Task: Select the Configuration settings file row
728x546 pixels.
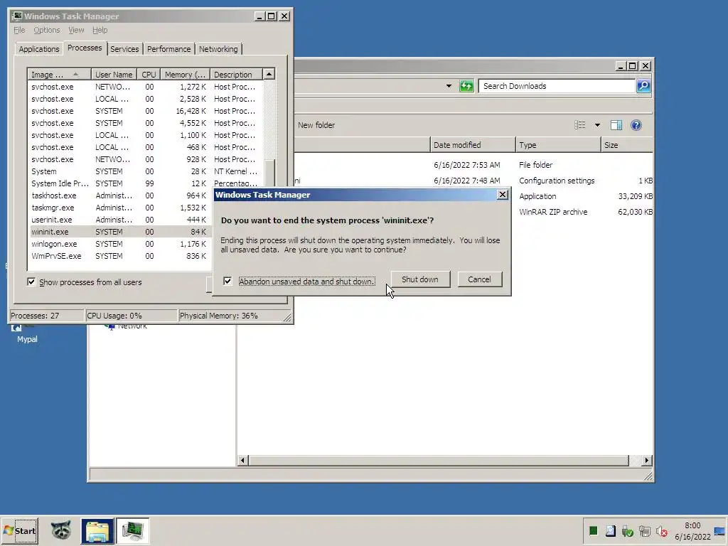Action: point(473,181)
